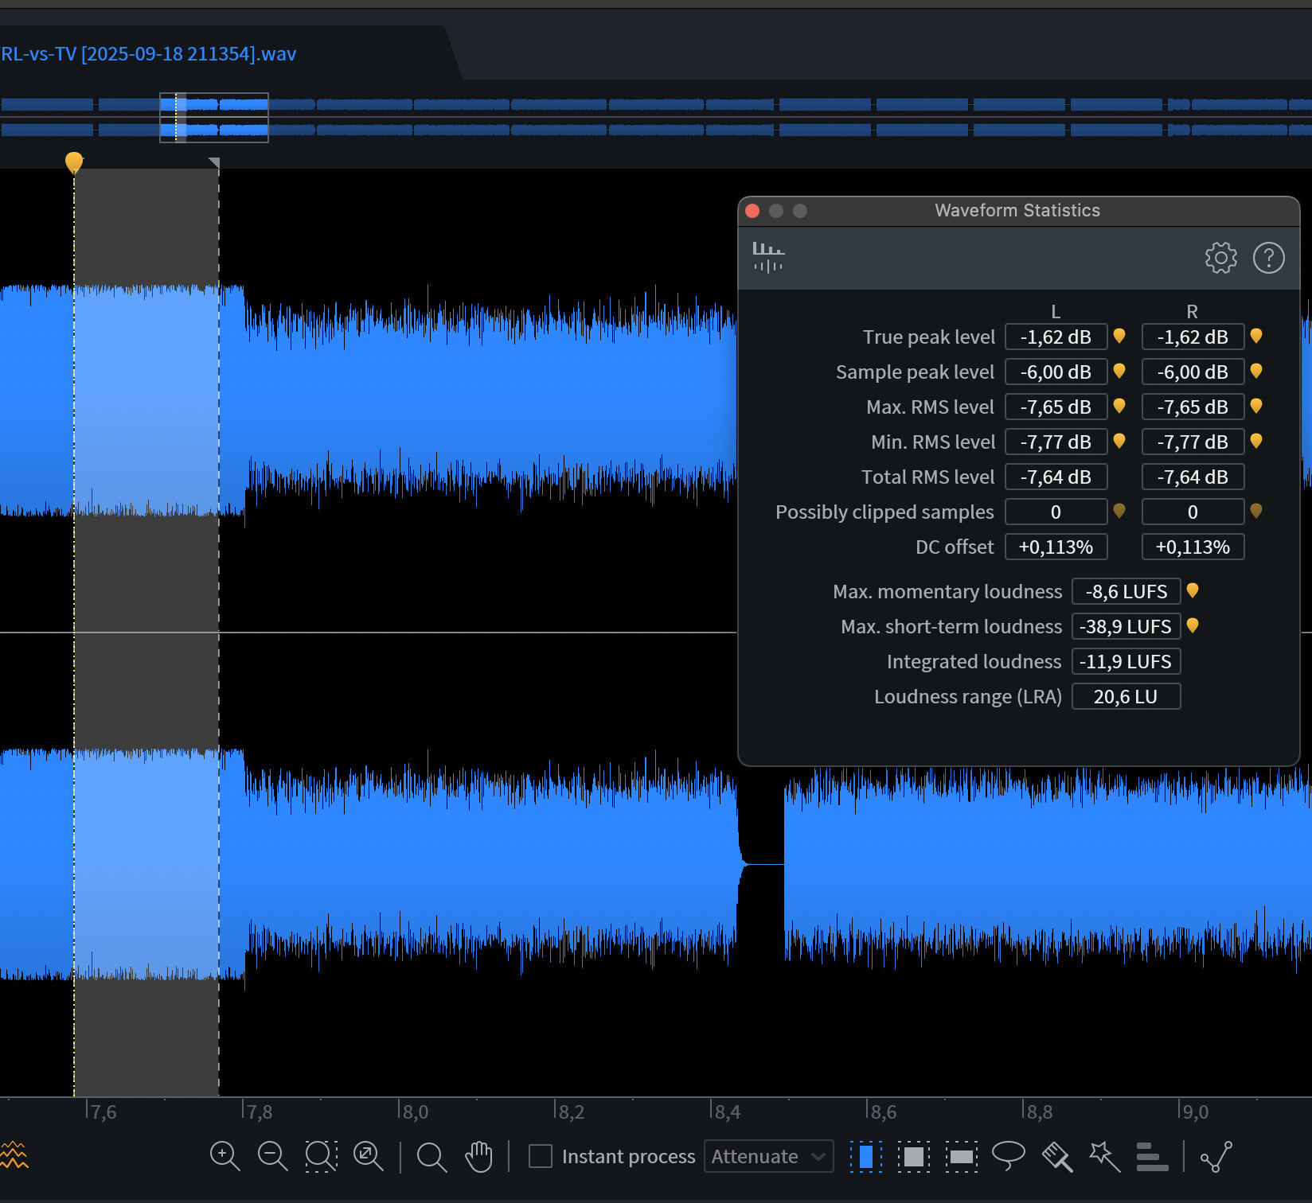Screen dimensions: 1312x1203
Task: Click the zoom out magnifier icon
Action: 272,1155
